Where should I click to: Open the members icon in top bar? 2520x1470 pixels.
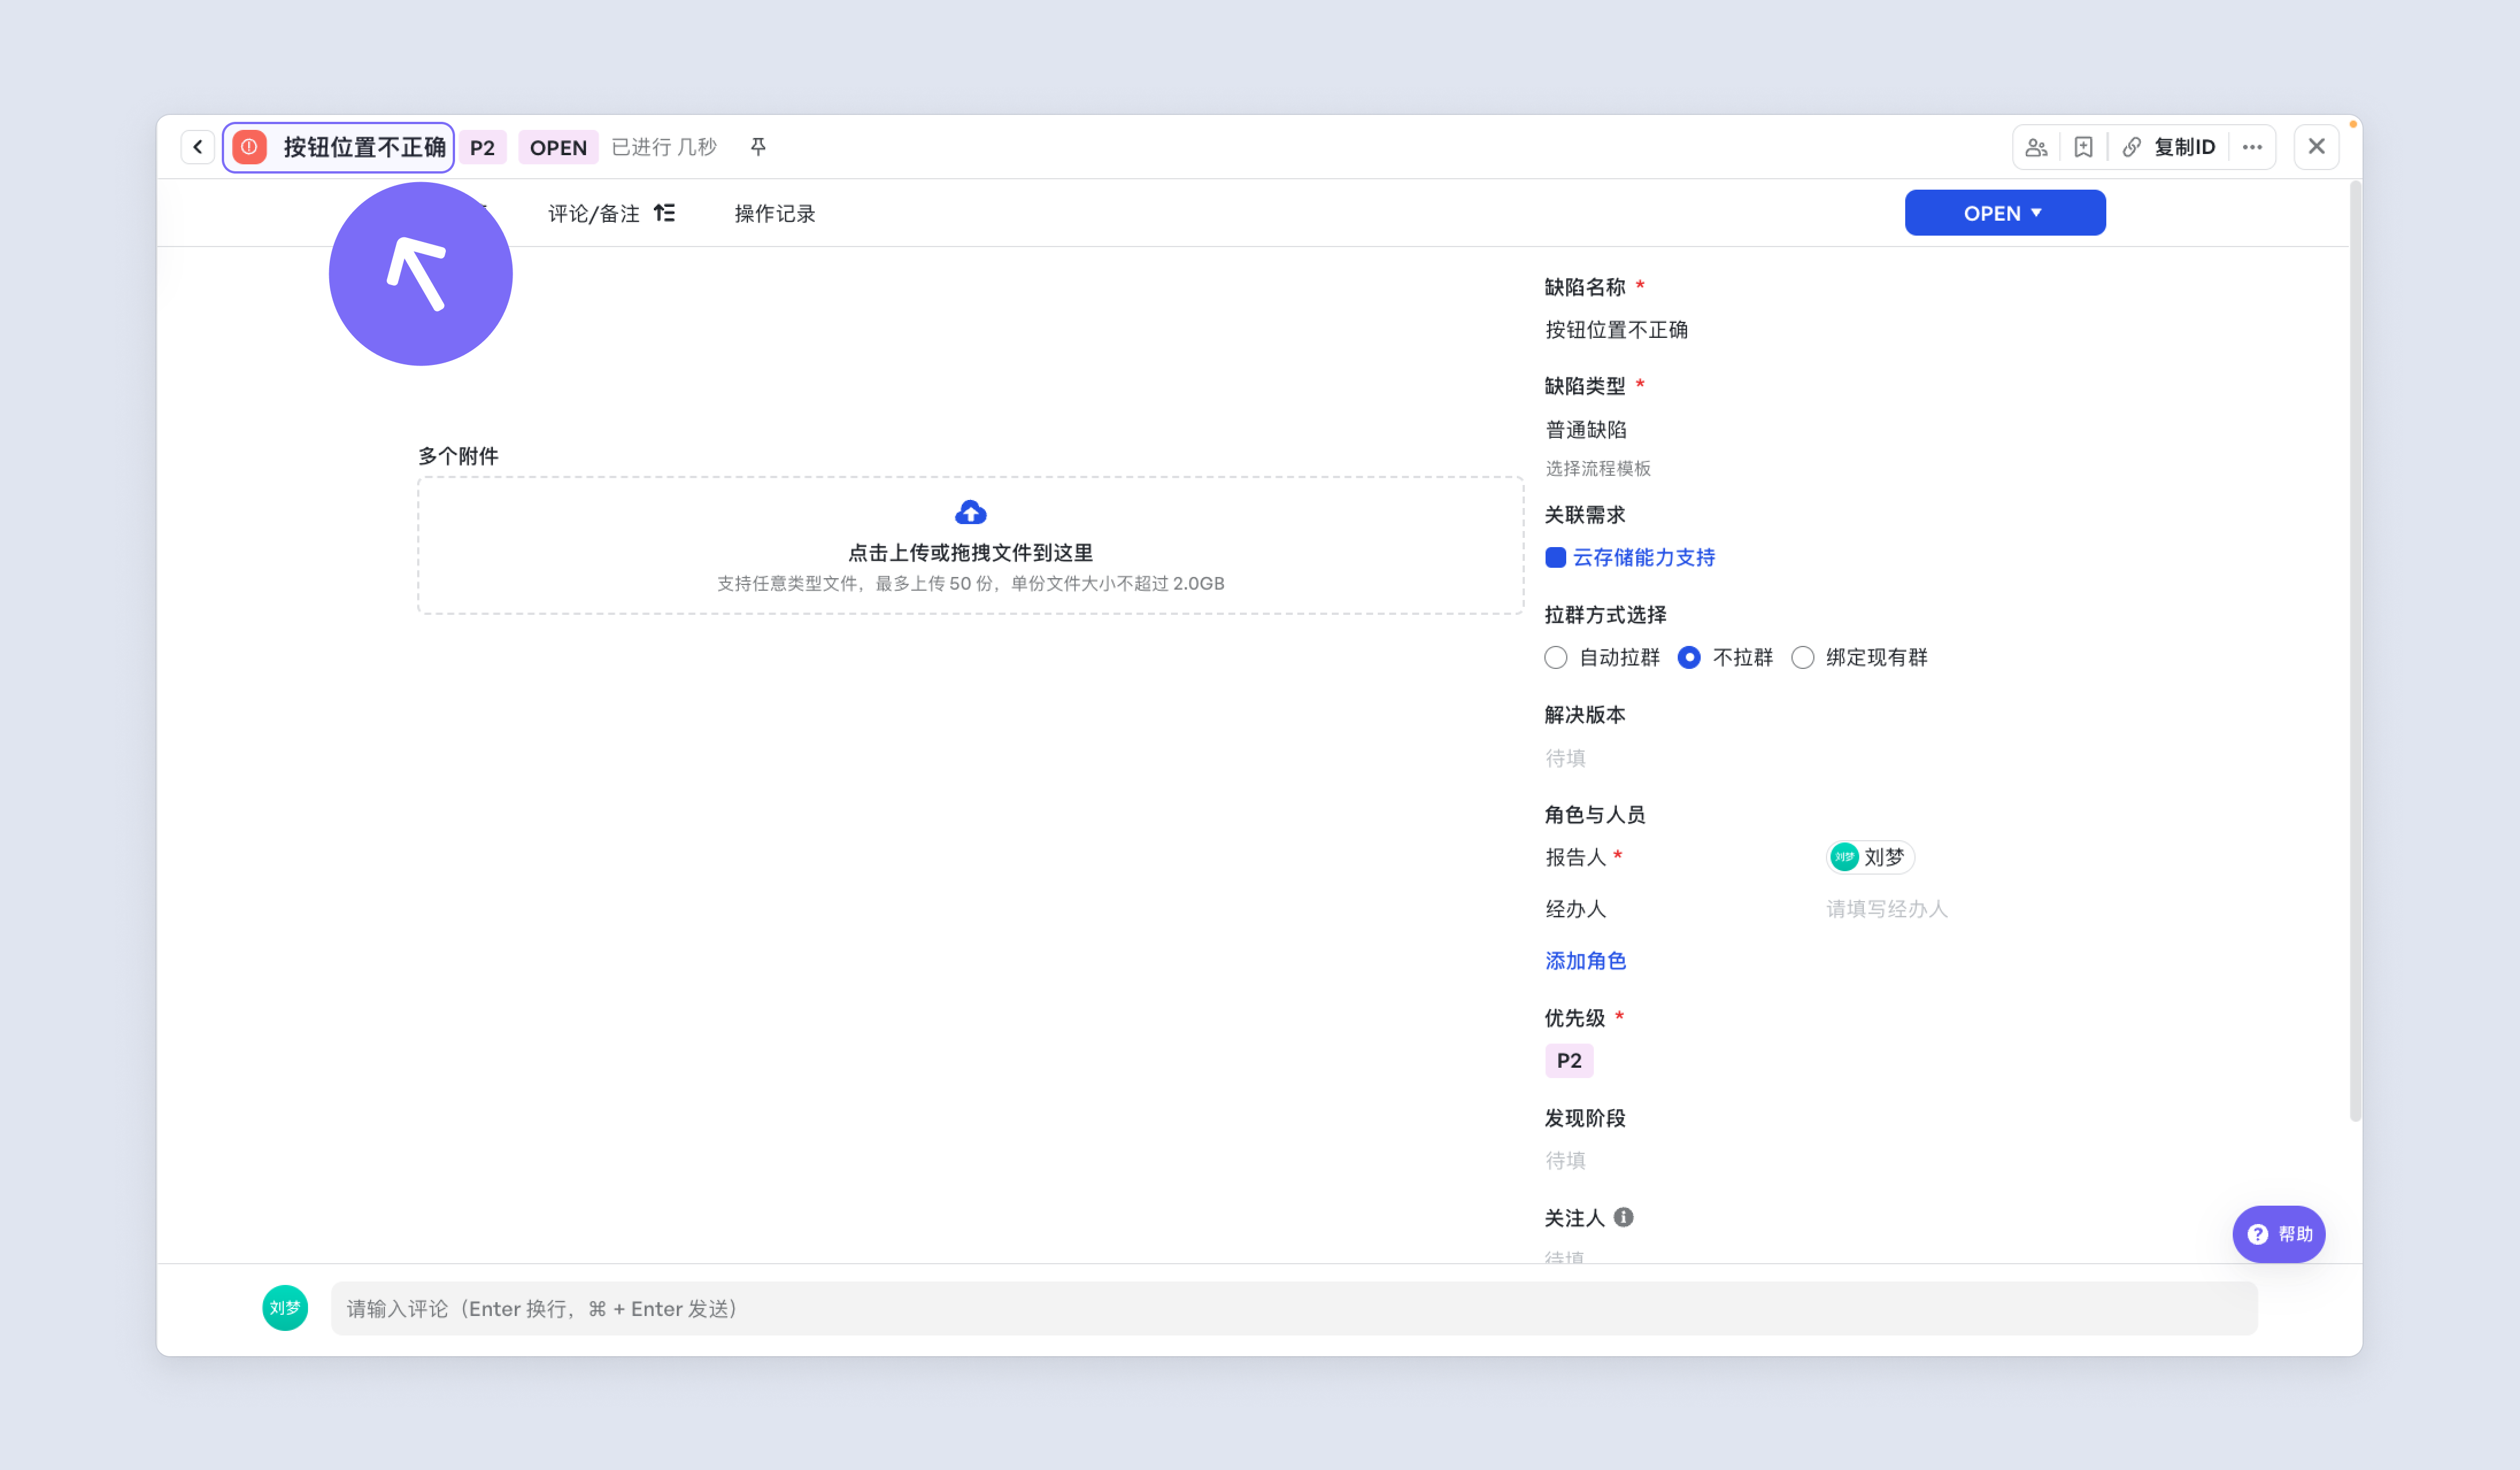tap(2036, 148)
